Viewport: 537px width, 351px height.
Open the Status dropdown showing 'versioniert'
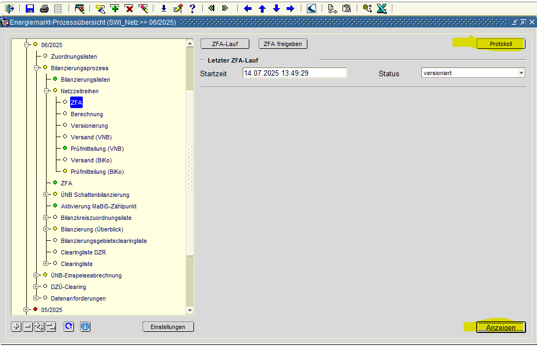point(521,73)
